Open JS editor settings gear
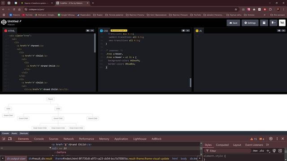 point(279,31)
